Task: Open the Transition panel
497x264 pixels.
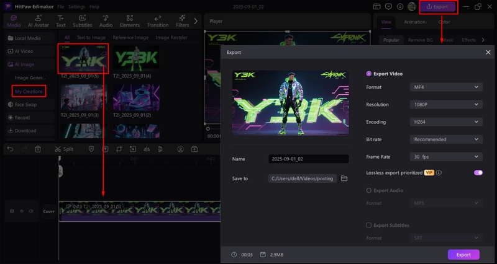Action: [158, 21]
